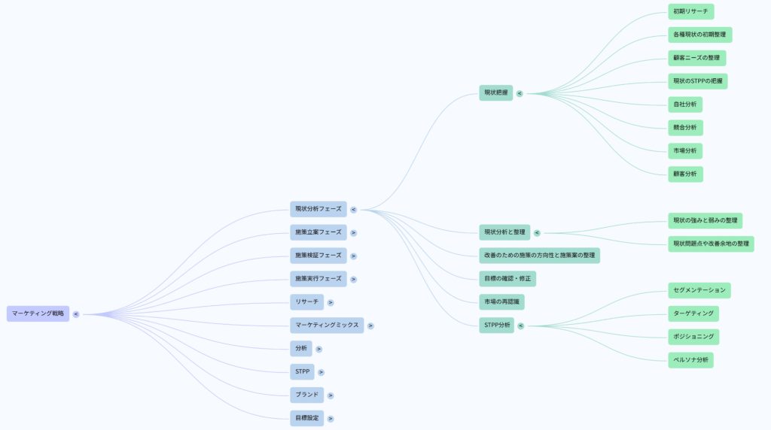Collapse the 現状分析フェーズ branch
The width and height of the screenshot is (771, 430).
[354, 210]
